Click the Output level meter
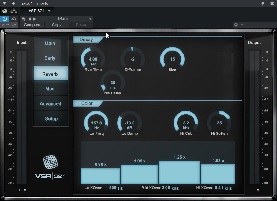 (254, 117)
